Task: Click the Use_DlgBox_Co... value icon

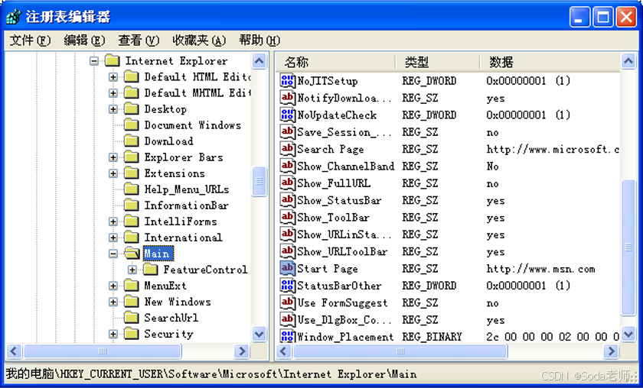Action: pyautogui.click(x=287, y=320)
